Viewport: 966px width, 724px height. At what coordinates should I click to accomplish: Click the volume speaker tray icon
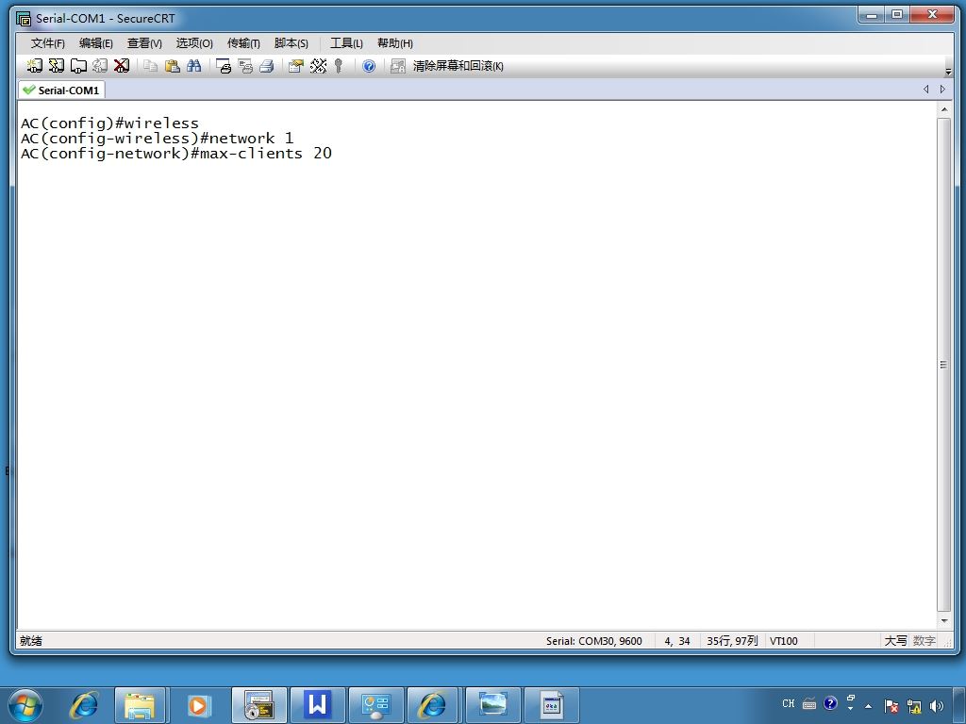[937, 706]
